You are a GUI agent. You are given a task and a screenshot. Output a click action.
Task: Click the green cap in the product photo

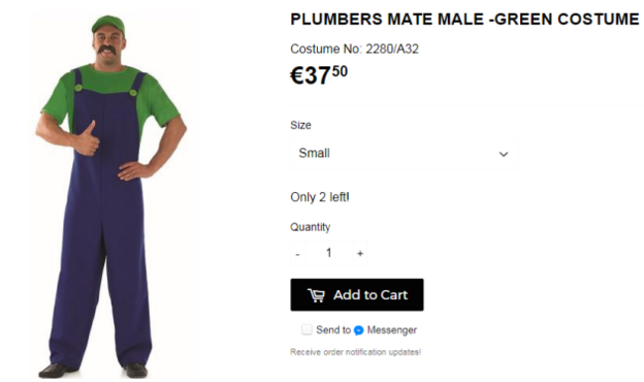tap(108, 24)
